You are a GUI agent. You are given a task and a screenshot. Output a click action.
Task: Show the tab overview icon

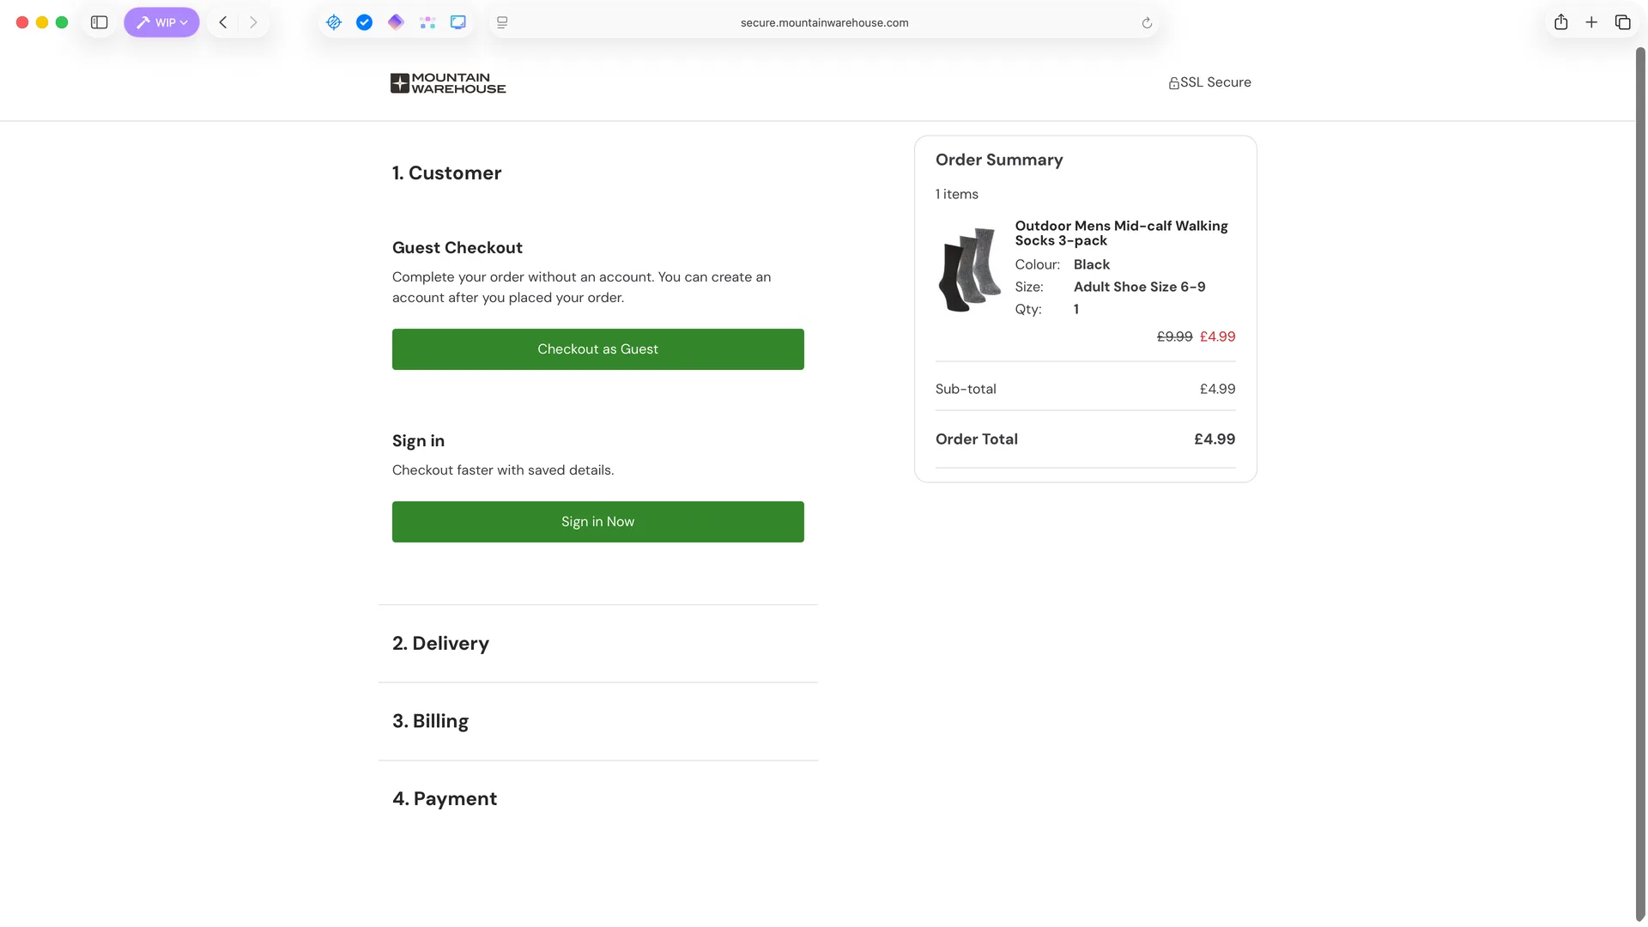click(x=1622, y=22)
